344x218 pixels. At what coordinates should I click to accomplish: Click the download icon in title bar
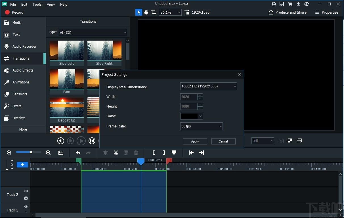tap(298, 4)
